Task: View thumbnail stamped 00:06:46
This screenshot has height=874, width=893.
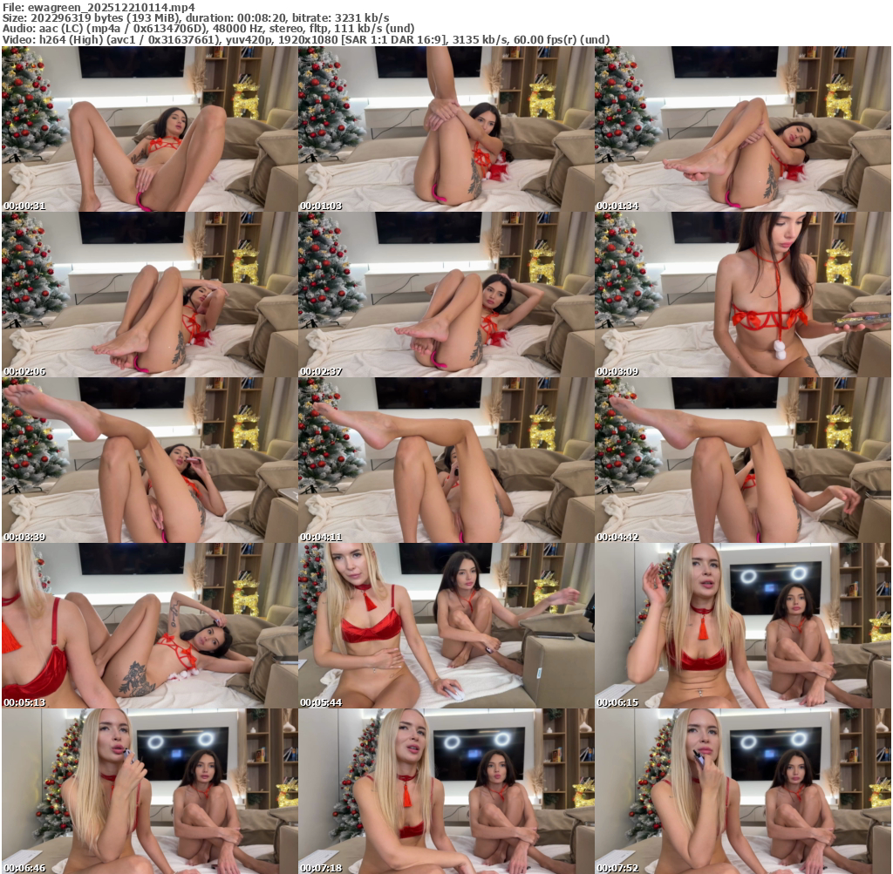Action: pos(149,791)
